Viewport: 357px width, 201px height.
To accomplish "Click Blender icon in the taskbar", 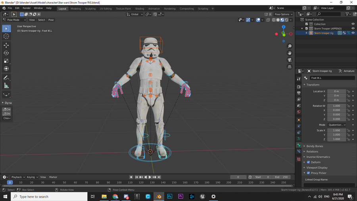I will (x=159, y=197).
